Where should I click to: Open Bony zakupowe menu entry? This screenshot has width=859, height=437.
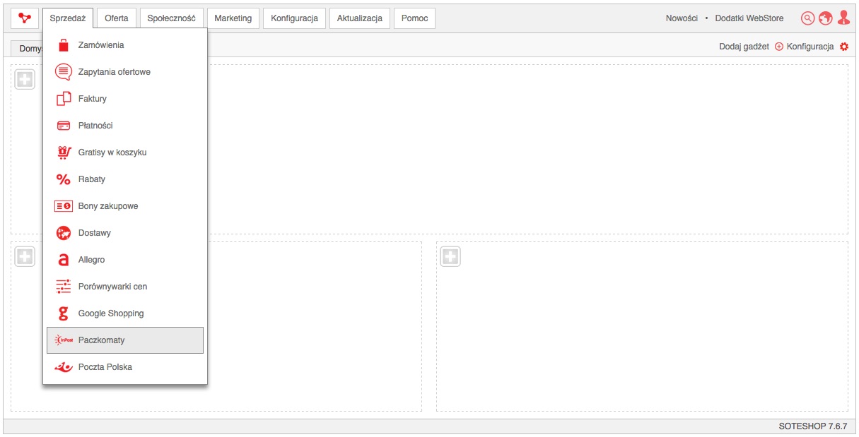(x=125, y=206)
